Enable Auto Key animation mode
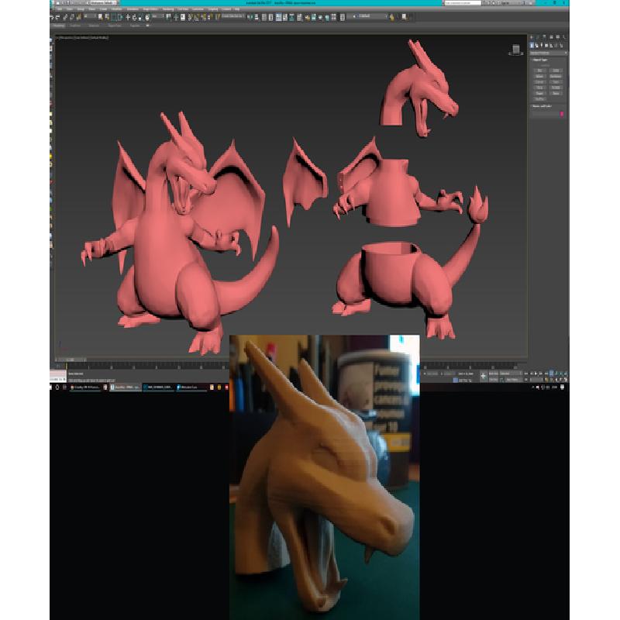 point(494,374)
